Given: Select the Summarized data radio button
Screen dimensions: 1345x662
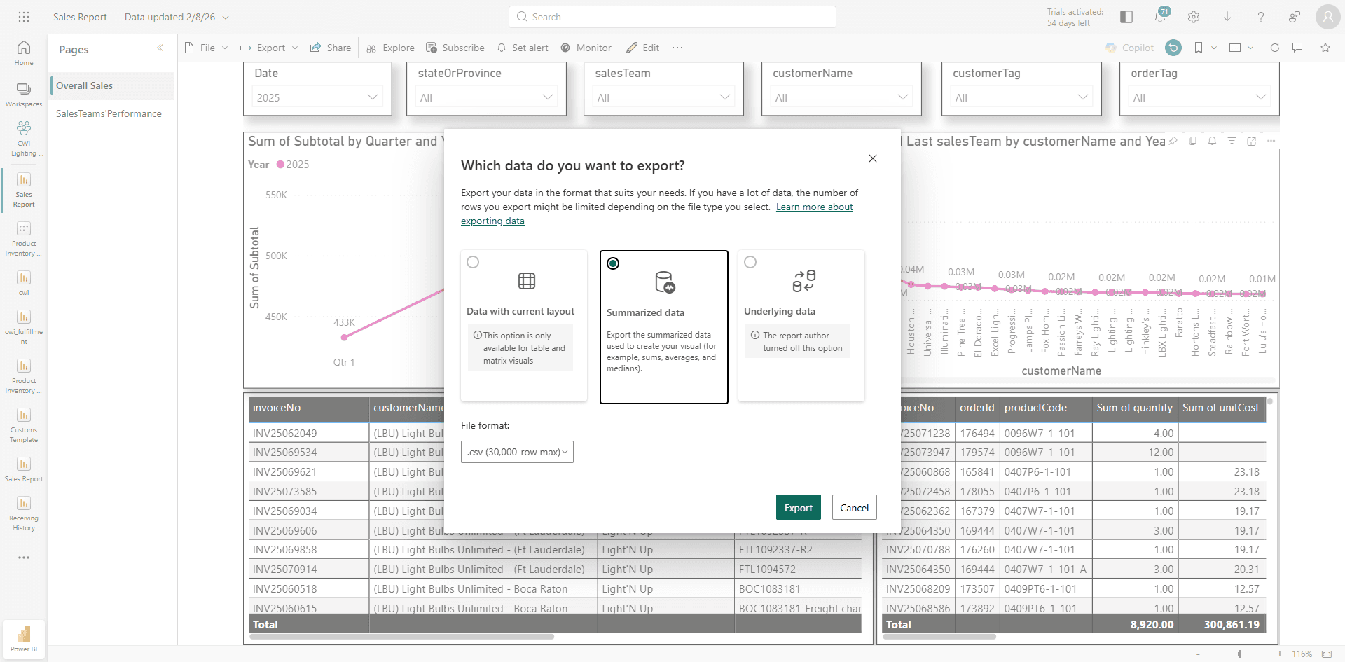Looking at the screenshot, I should pyautogui.click(x=613, y=263).
